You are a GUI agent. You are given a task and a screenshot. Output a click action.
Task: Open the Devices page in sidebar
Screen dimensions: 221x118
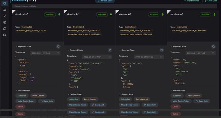pyautogui.click(x=4, y=3)
